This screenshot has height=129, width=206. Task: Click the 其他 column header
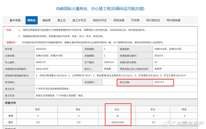(x=184, y=109)
